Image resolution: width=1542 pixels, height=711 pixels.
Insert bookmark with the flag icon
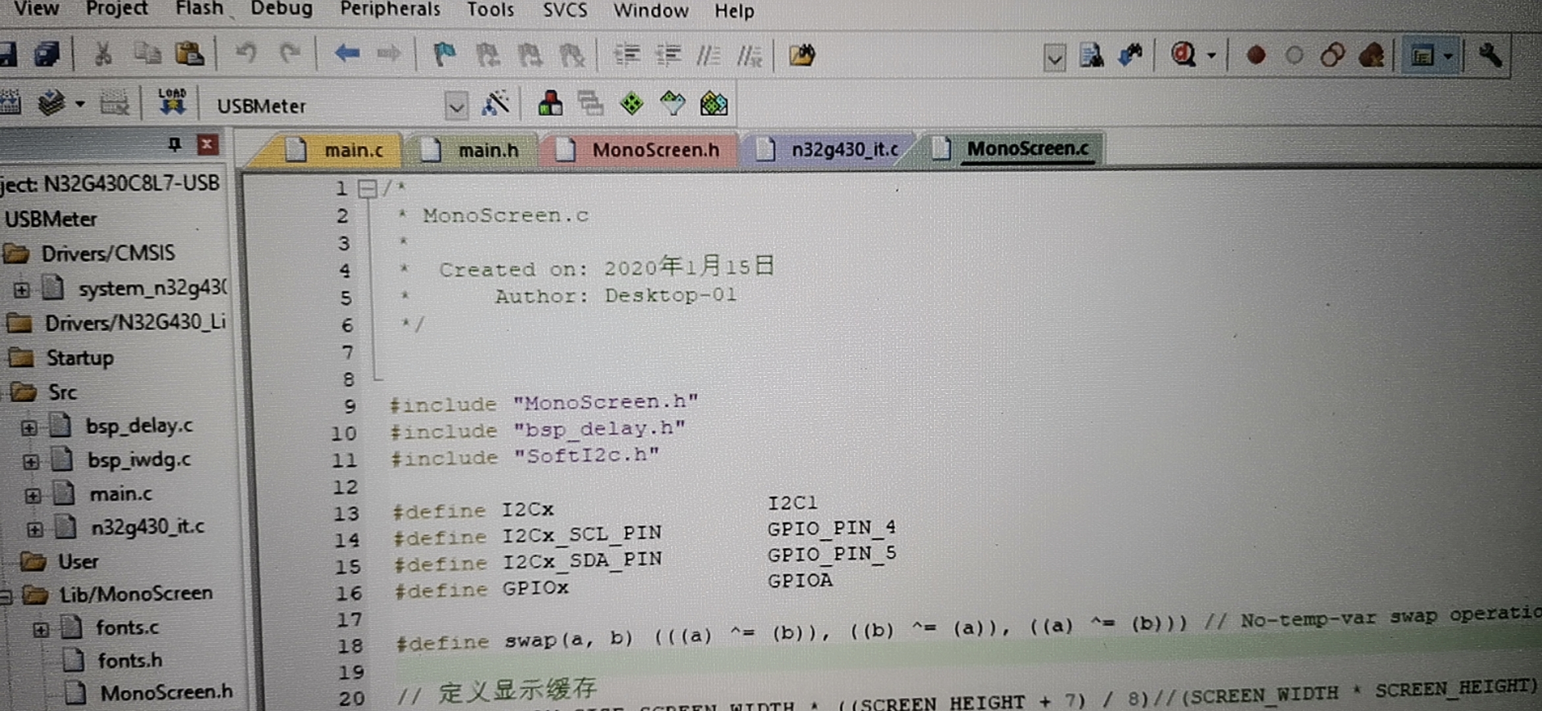click(444, 54)
